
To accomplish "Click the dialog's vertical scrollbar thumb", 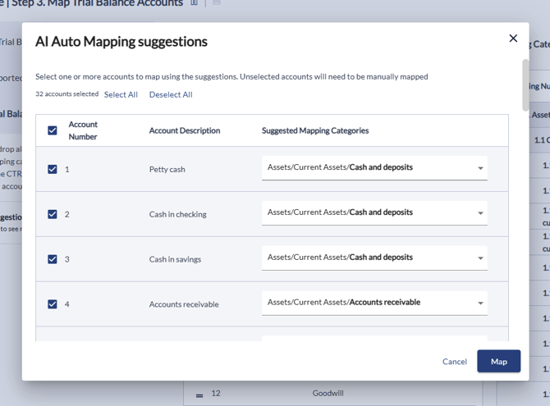I will pos(525,84).
